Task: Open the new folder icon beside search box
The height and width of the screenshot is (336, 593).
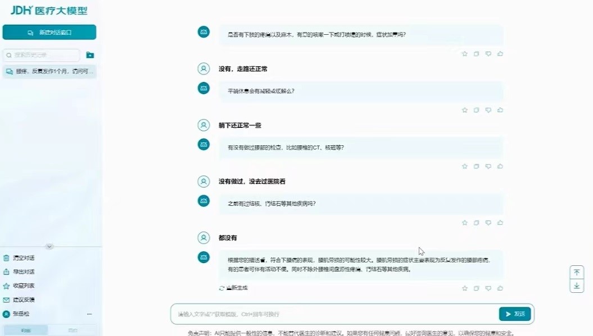Action: pyautogui.click(x=90, y=56)
